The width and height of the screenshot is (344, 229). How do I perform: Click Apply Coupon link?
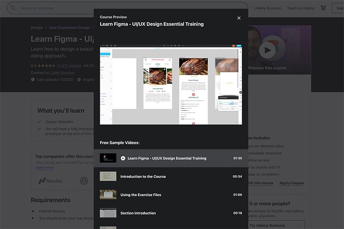click(x=292, y=183)
